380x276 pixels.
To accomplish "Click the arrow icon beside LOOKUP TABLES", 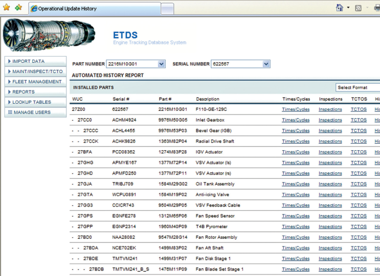I will 9,102.
